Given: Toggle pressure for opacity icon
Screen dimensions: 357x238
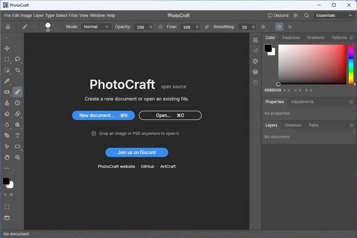Looking at the screenshot, I should [x=160, y=27].
